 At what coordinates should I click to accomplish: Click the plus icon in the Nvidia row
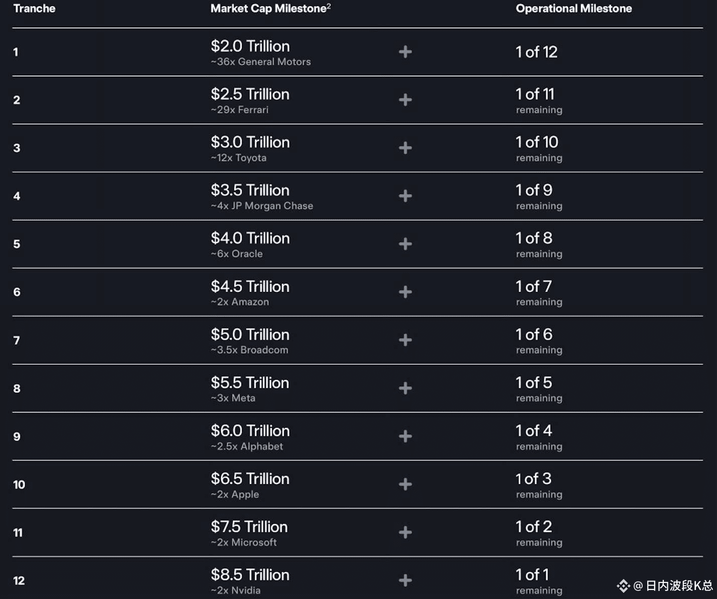pos(405,580)
